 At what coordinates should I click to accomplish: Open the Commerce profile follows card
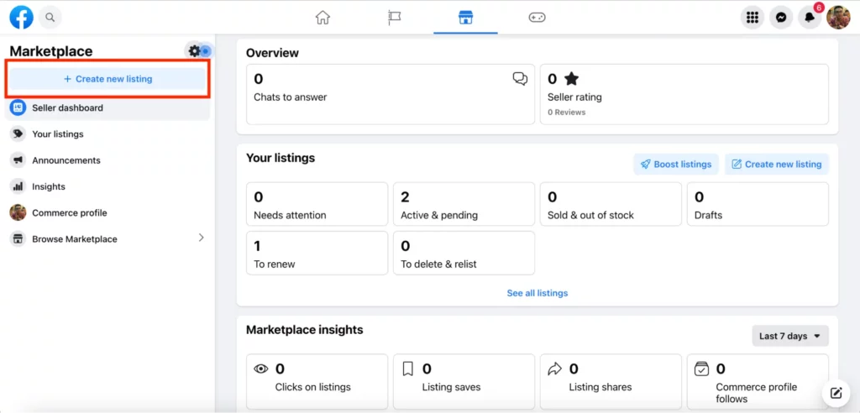(x=758, y=382)
